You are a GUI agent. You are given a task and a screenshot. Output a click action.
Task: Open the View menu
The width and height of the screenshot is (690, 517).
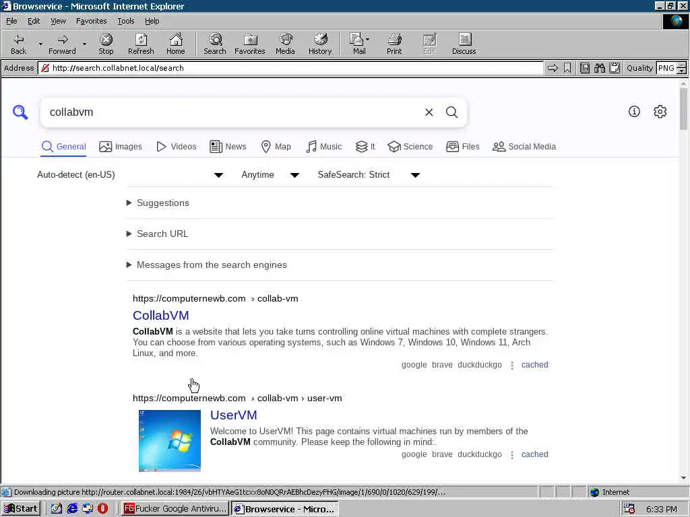point(58,21)
